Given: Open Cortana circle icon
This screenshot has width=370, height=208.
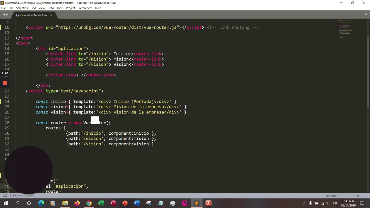Looking at the screenshot, I should 29,203.
